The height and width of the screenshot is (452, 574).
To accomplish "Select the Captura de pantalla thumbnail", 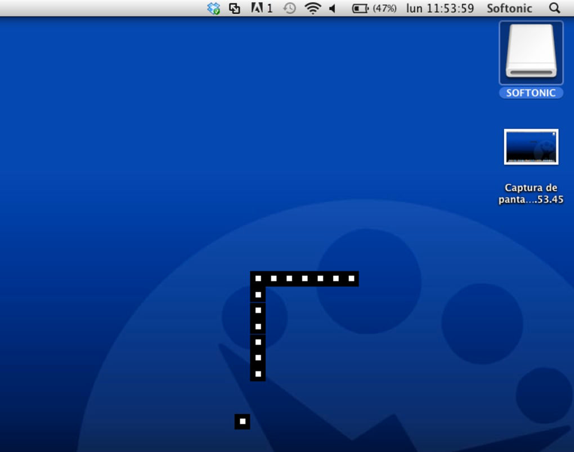I will pos(531,147).
